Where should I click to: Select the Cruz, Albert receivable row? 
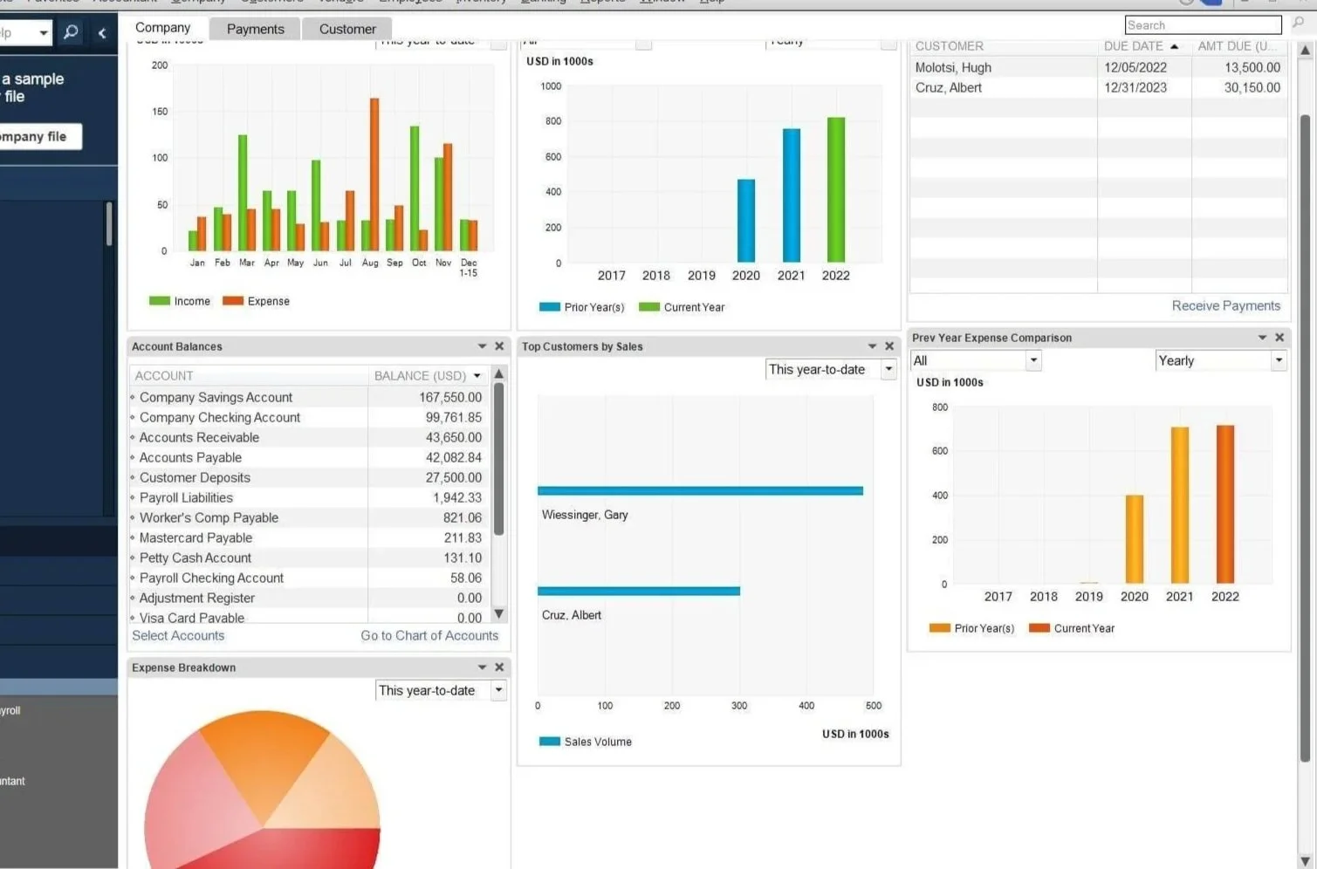click(x=1099, y=87)
